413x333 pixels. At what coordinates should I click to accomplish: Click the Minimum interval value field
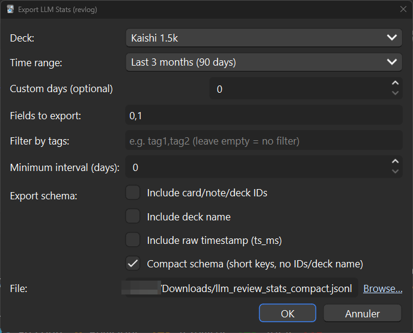click(x=255, y=167)
